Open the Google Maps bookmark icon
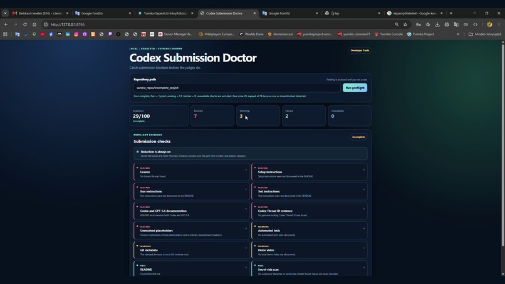Screen dimensions: 505x284 tap(34, 34)
